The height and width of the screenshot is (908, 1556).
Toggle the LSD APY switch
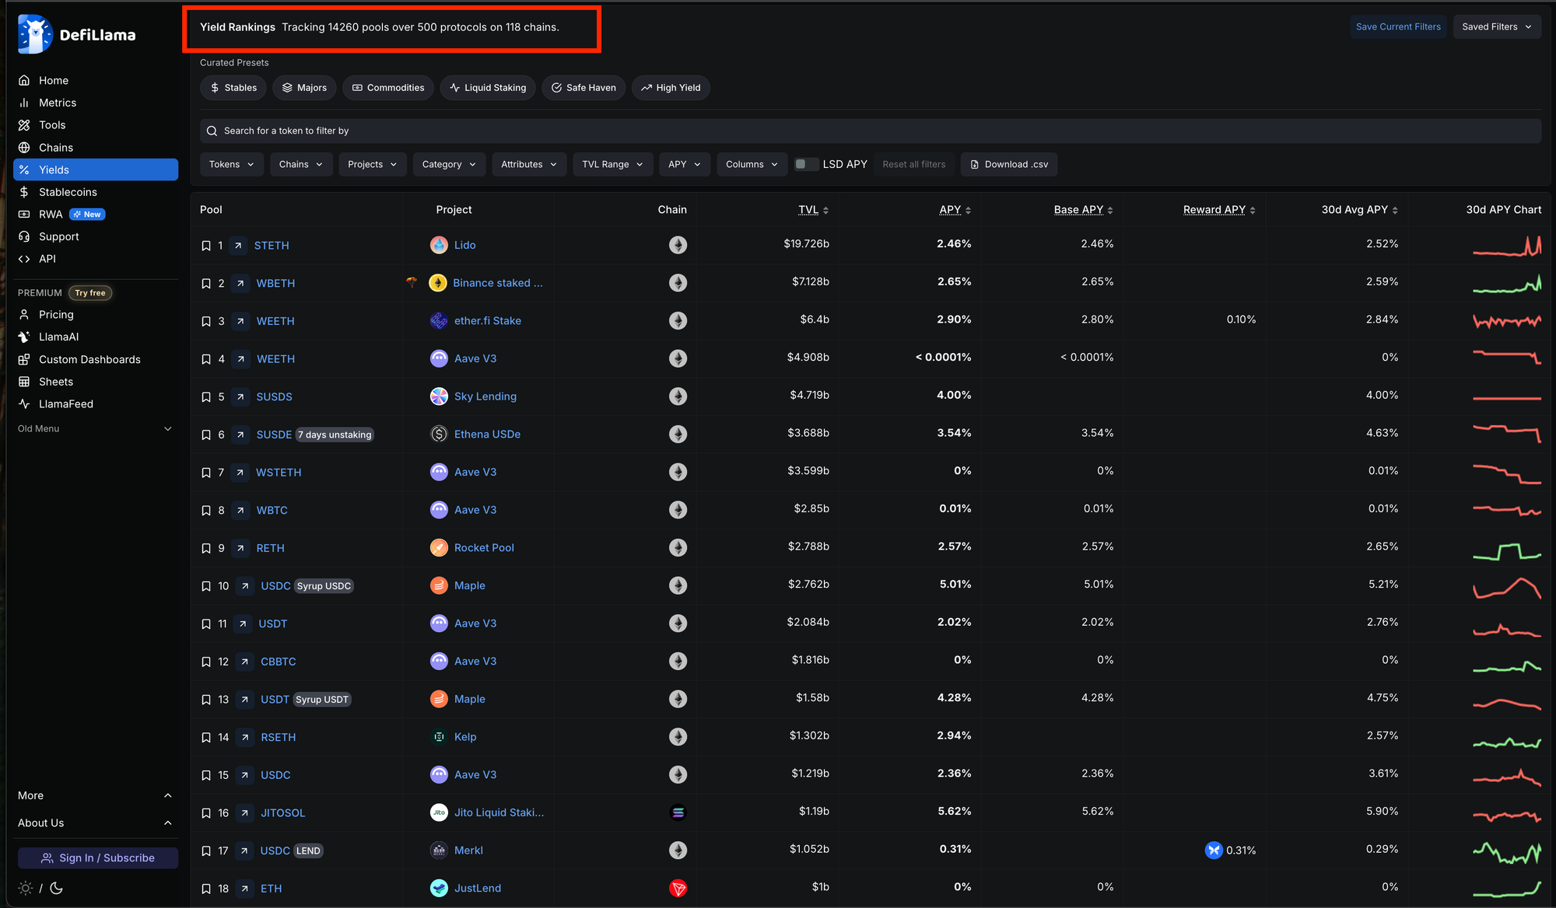tap(806, 164)
